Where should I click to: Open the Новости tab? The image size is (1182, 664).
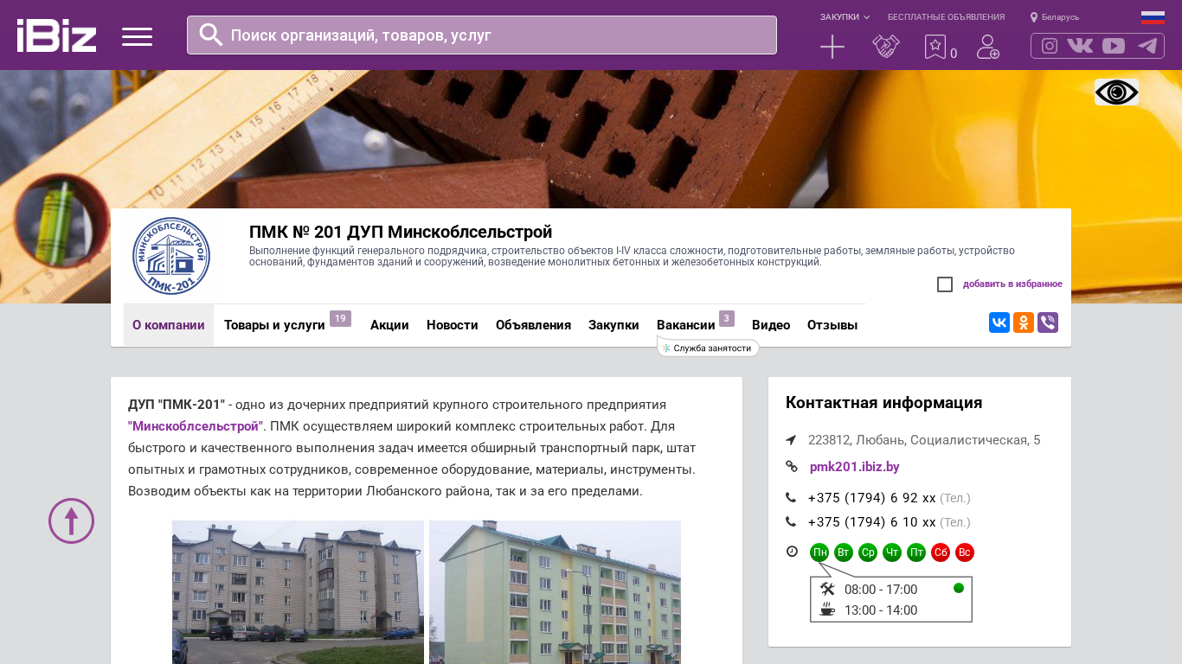click(x=453, y=325)
